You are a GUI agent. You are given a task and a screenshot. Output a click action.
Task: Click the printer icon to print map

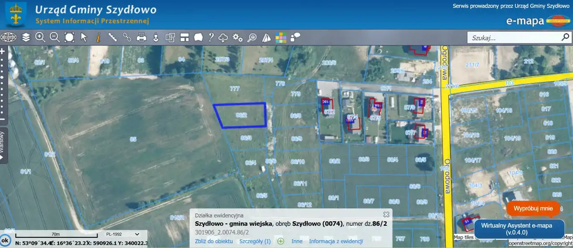click(141, 38)
